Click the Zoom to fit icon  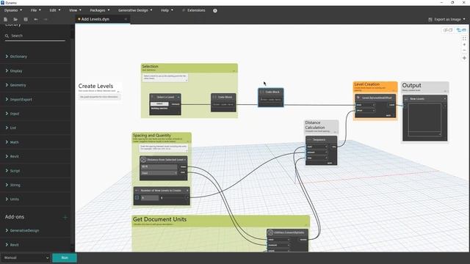click(x=464, y=39)
